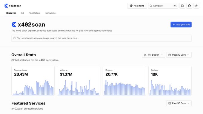Open the Buyers 20.77K stats card
The width and height of the screenshot is (203, 114).
pyautogui.click(x=124, y=81)
